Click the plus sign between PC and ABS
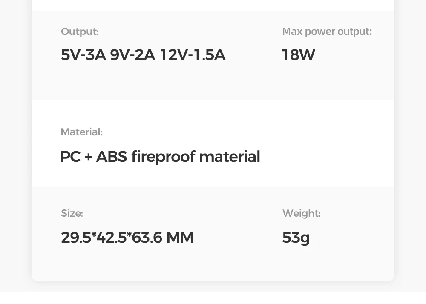Viewport: 426px width, 304px height. (x=88, y=157)
